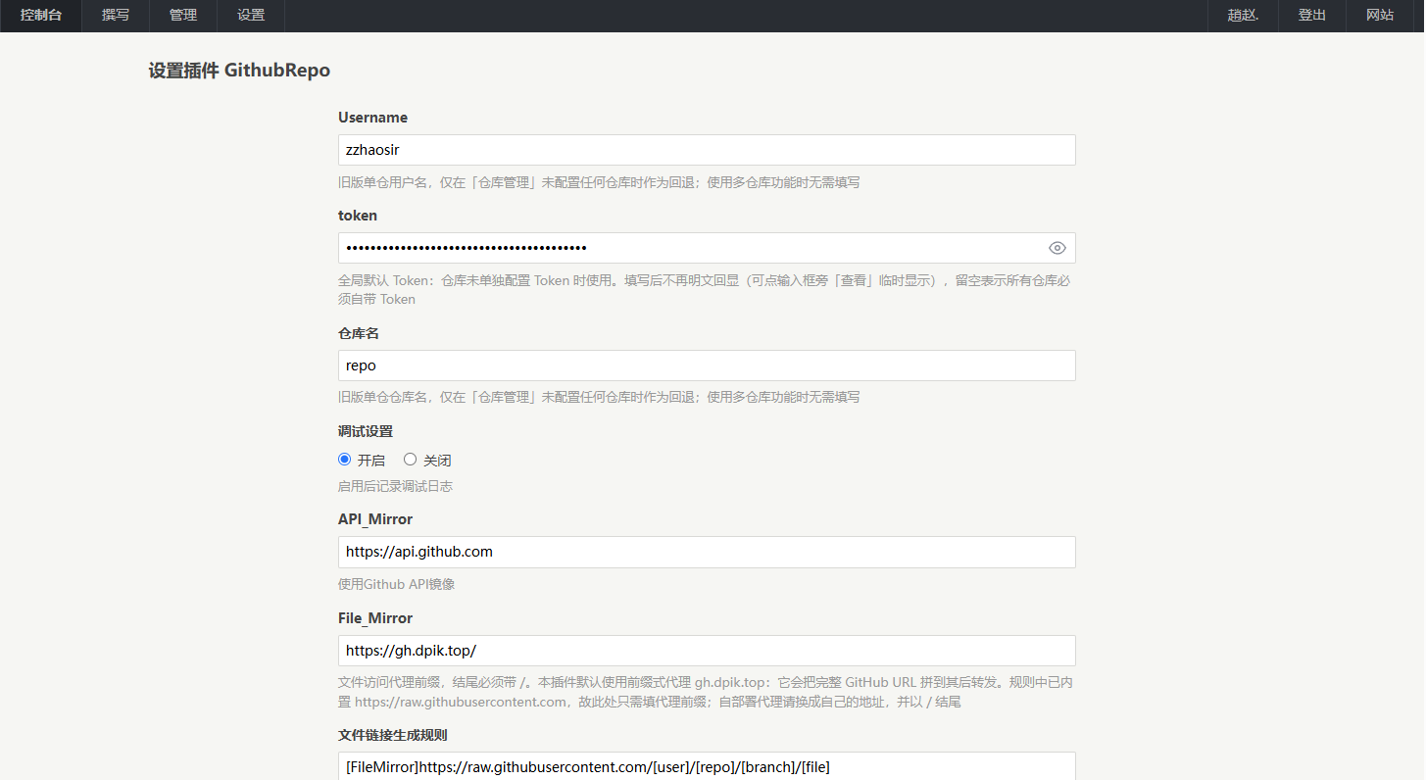The height and width of the screenshot is (780, 1426).
Task: Show the token with the eye icon
Action: click(x=1057, y=248)
